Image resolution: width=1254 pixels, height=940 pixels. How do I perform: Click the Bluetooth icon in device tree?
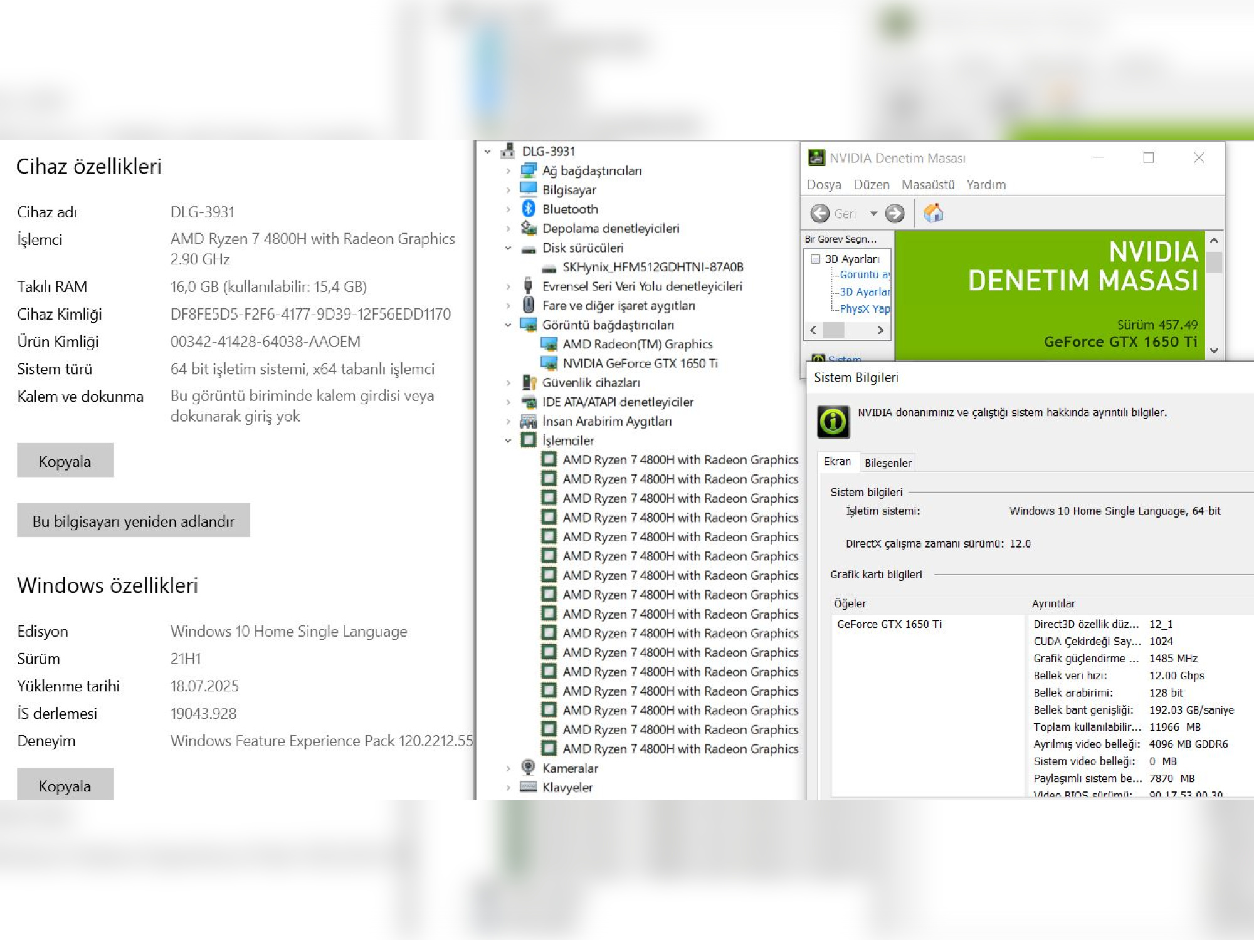(529, 209)
